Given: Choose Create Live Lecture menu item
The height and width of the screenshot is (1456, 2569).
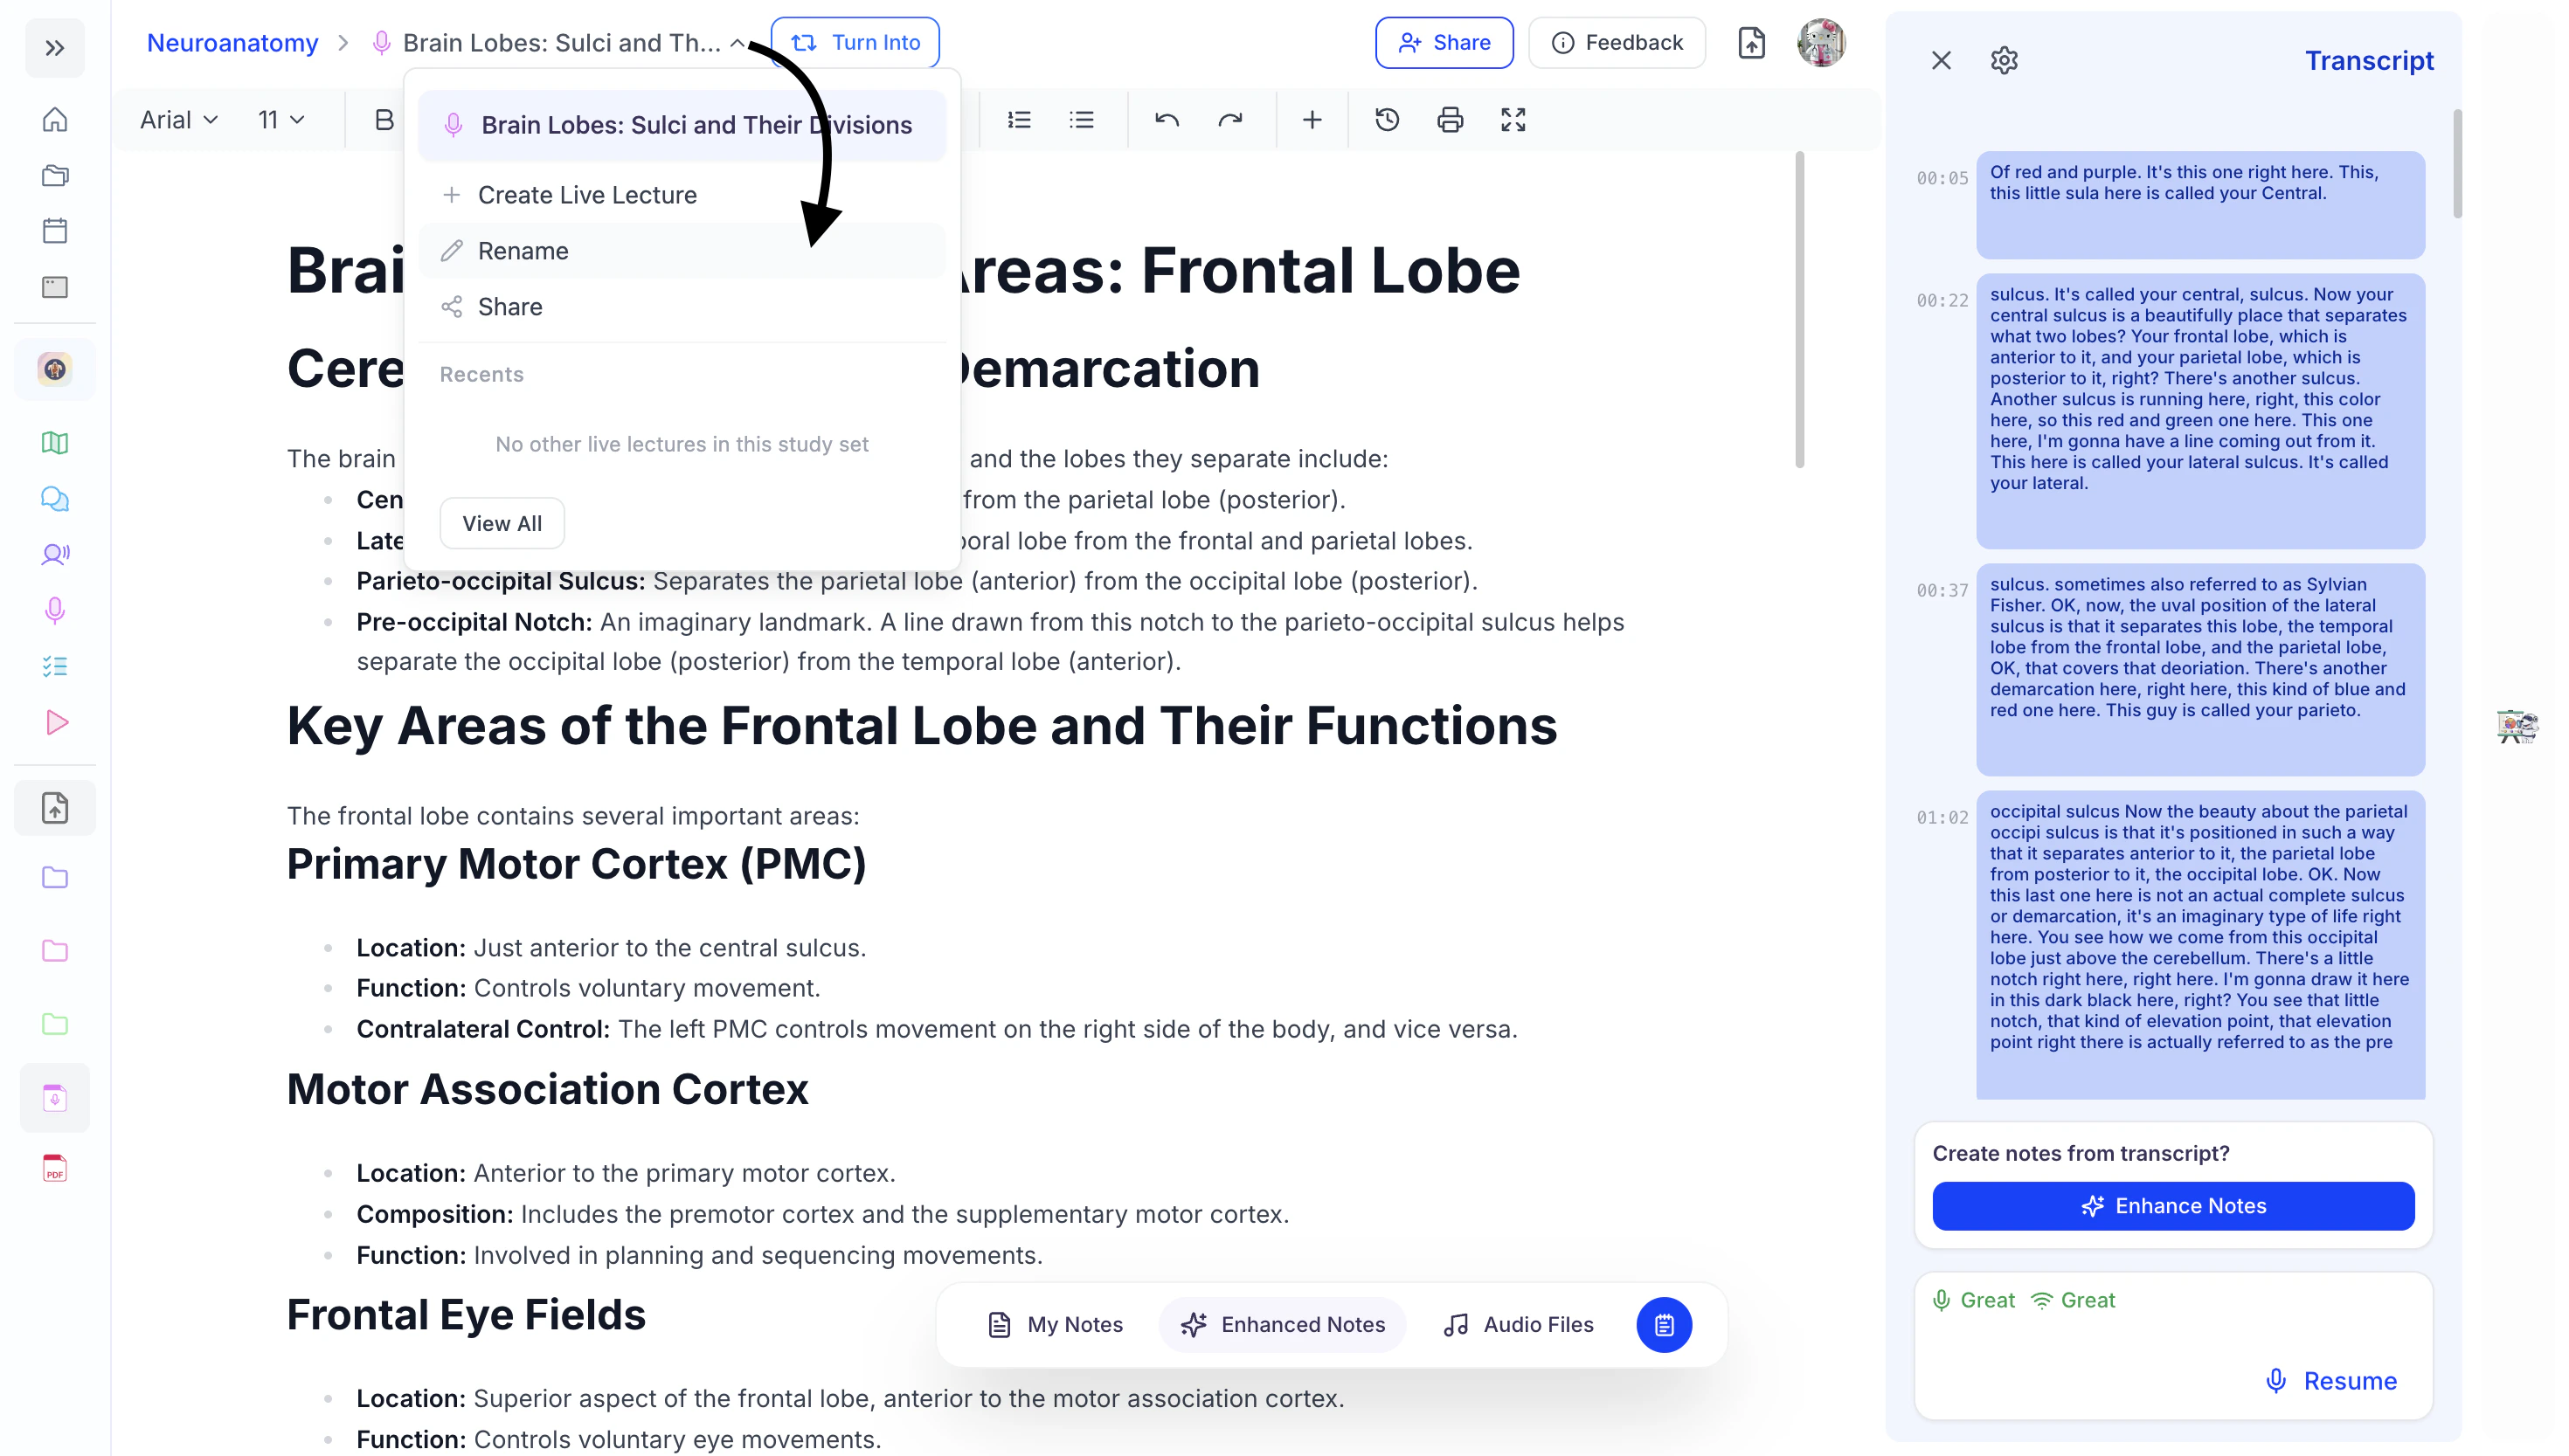Looking at the screenshot, I should 586,195.
